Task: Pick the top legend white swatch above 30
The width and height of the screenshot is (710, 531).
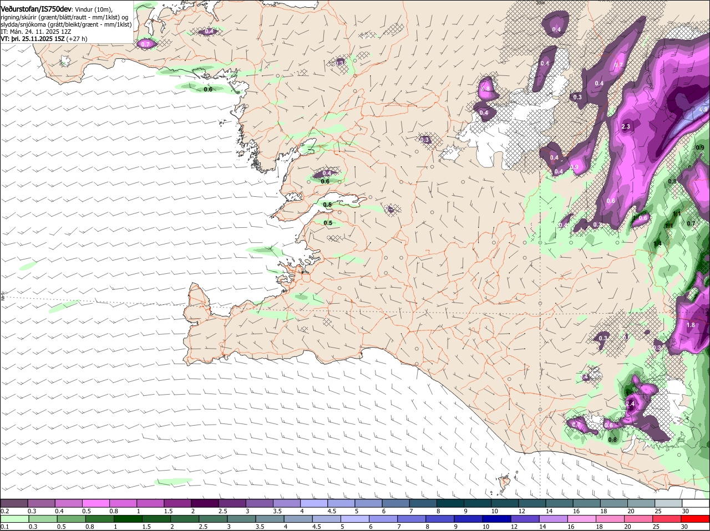Action: point(696,503)
